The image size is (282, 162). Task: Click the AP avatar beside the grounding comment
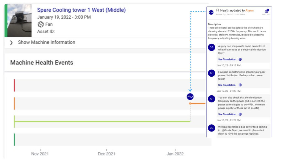(211, 73)
